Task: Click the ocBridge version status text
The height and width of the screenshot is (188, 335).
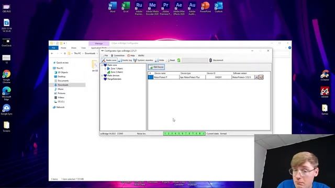Action: click(x=108, y=134)
